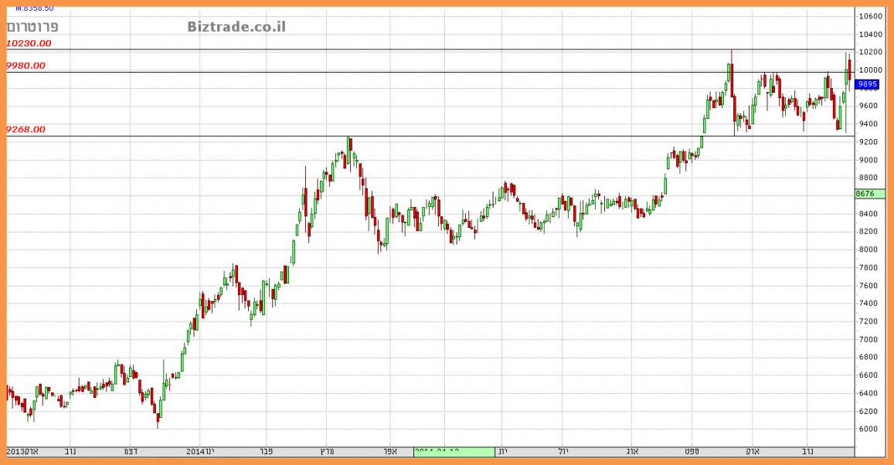Click the red 10230.00 resistance label
This screenshot has height=465, width=894.
click(x=29, y=44)
